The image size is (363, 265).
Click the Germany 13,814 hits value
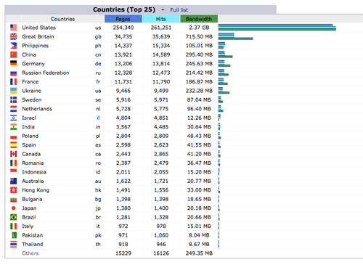click(161, 64)
